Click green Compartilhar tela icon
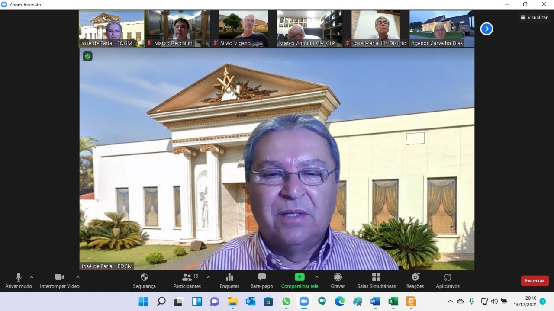554x311 pixels. [300, 277]
